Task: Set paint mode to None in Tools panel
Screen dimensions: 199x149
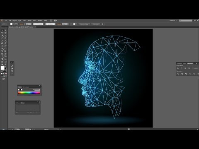Action: click(6, 74)
